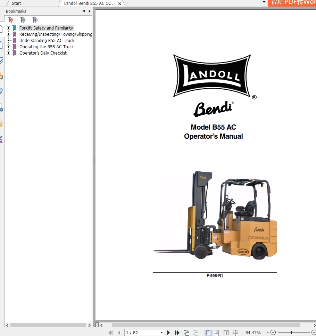This screenshot has height=336, width=316.
Task: Close the Landoll Bendi B55 AC tab
Action: tap(120, 3)
